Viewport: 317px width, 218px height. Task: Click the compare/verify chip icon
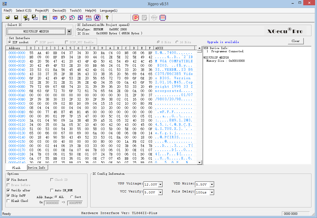click(x=80, y=18)
